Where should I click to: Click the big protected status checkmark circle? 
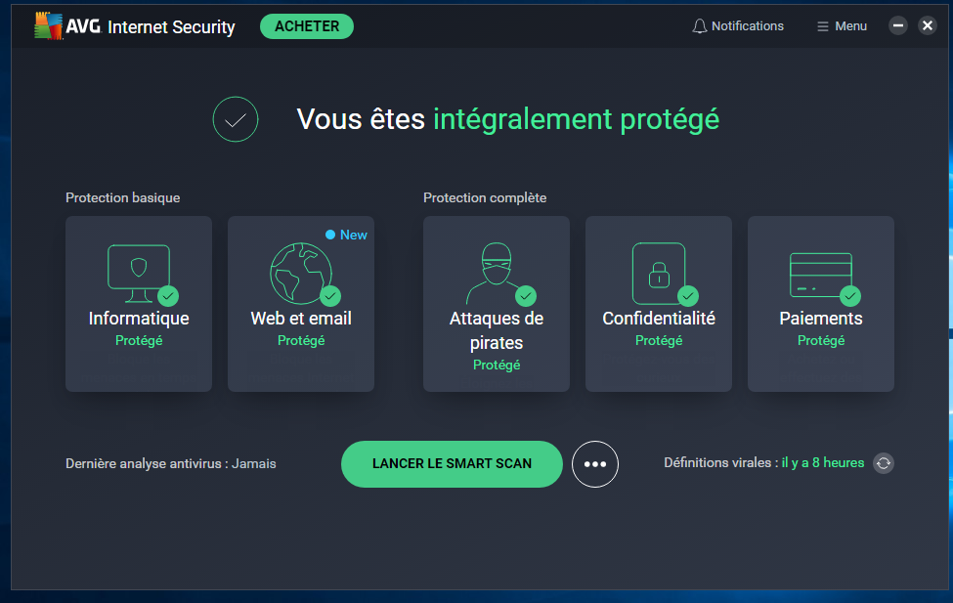click(236, 119)
